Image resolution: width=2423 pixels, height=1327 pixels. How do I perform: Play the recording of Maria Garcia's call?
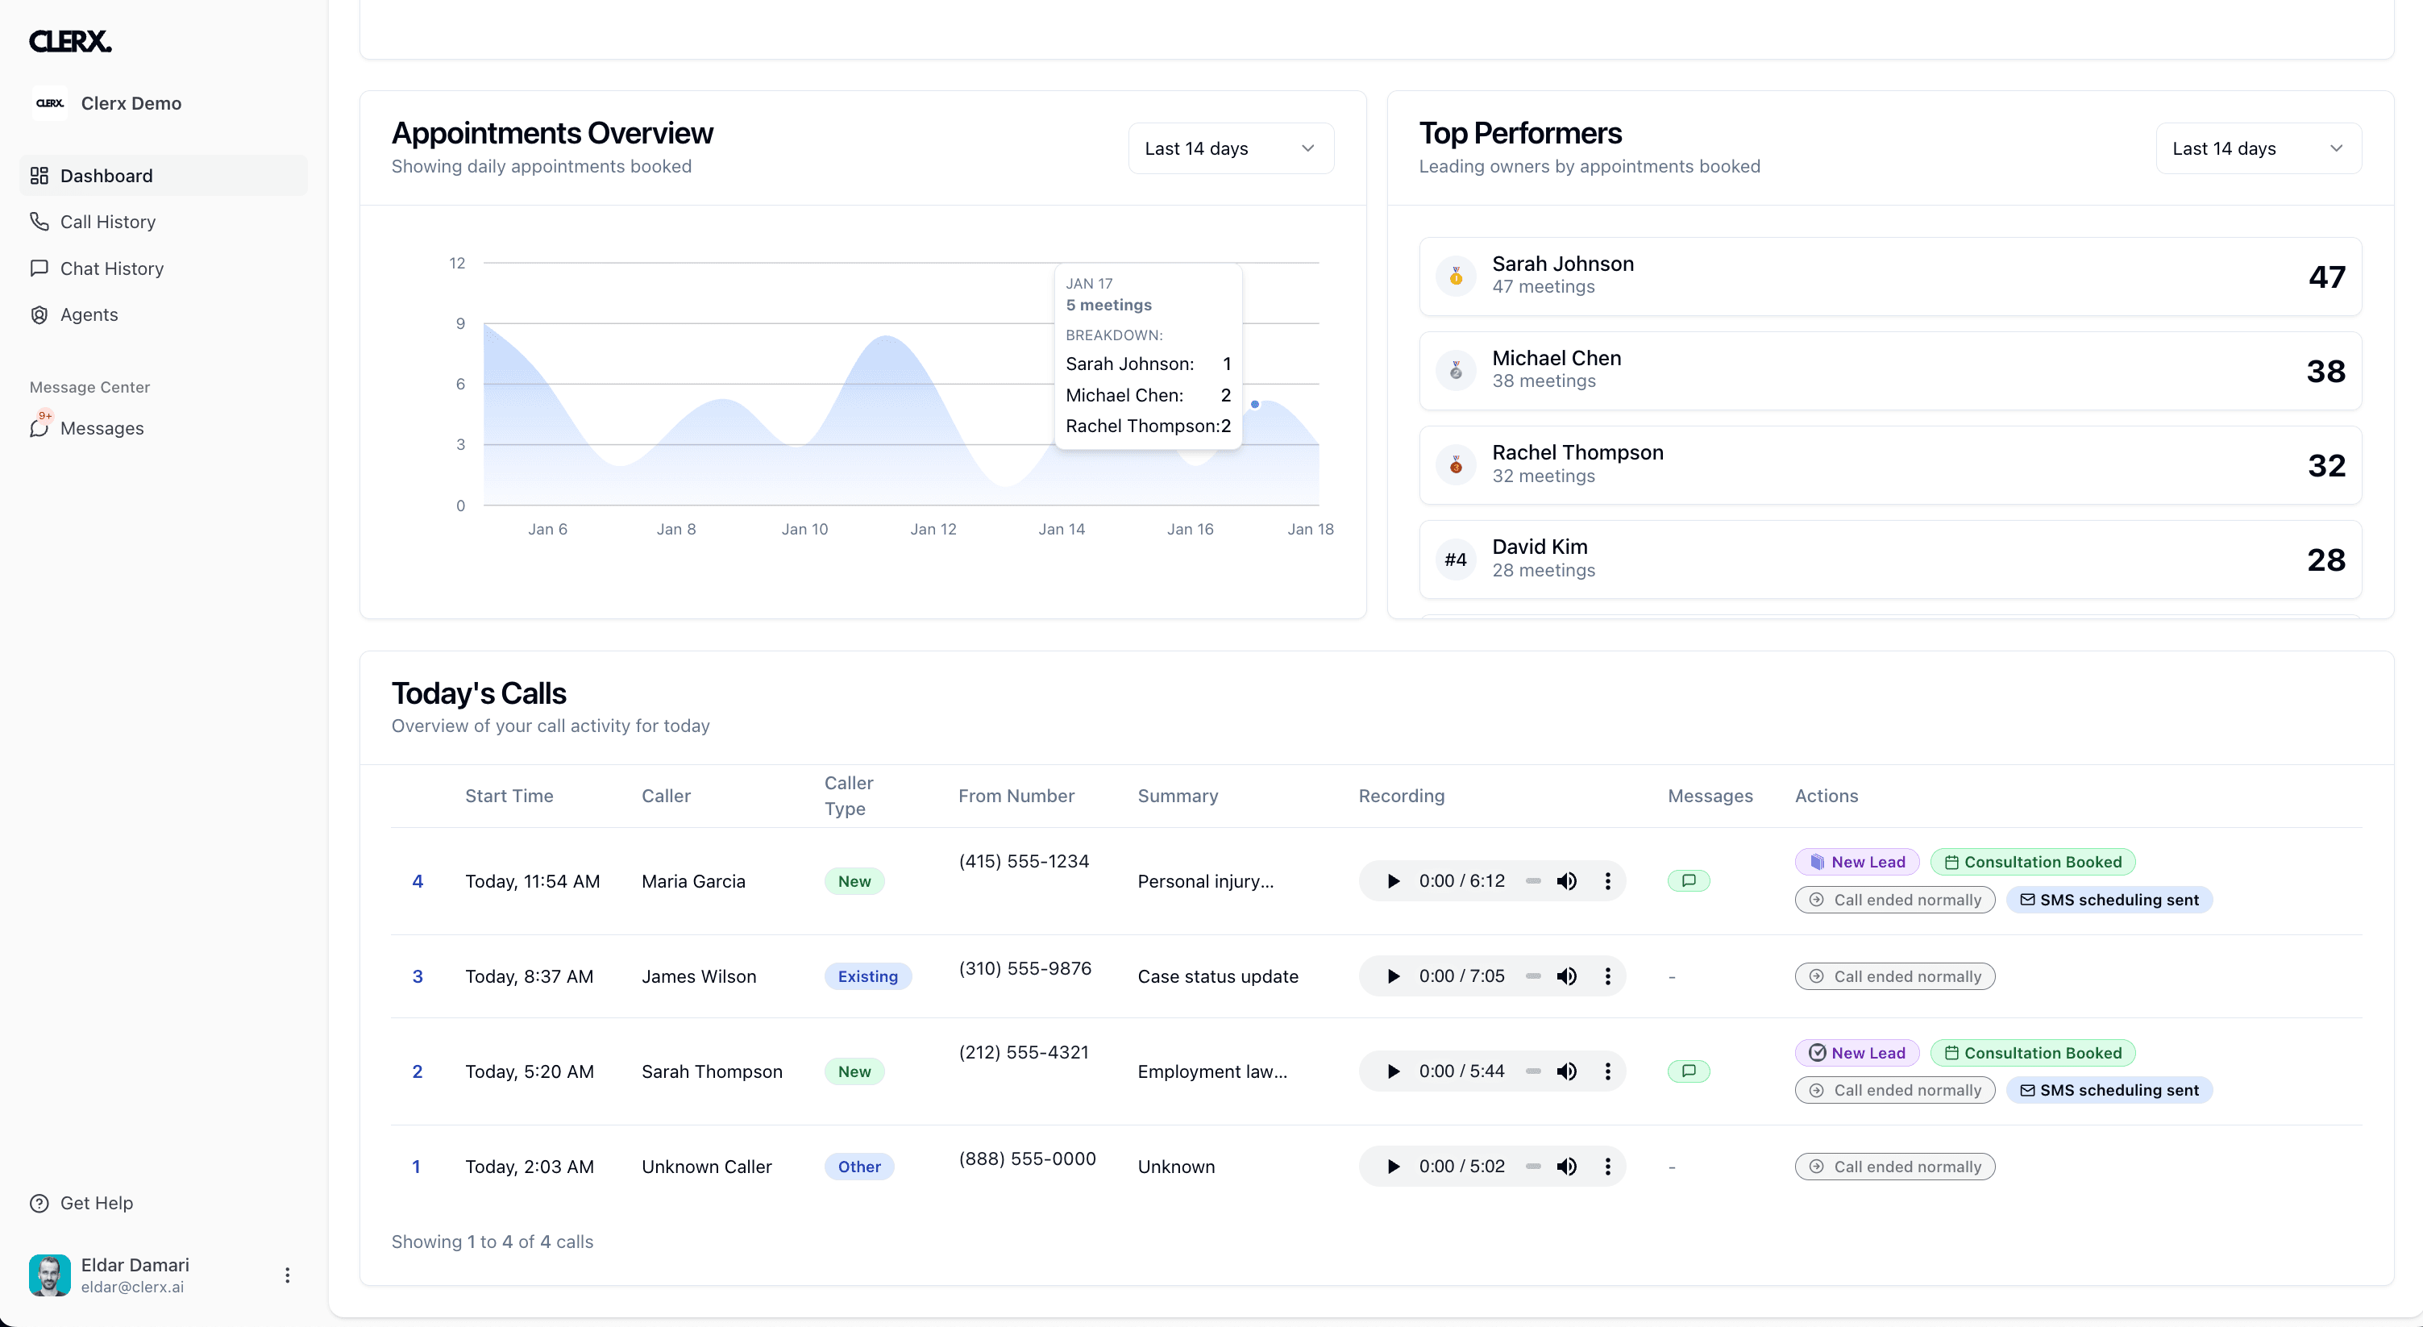point(1393,881)
